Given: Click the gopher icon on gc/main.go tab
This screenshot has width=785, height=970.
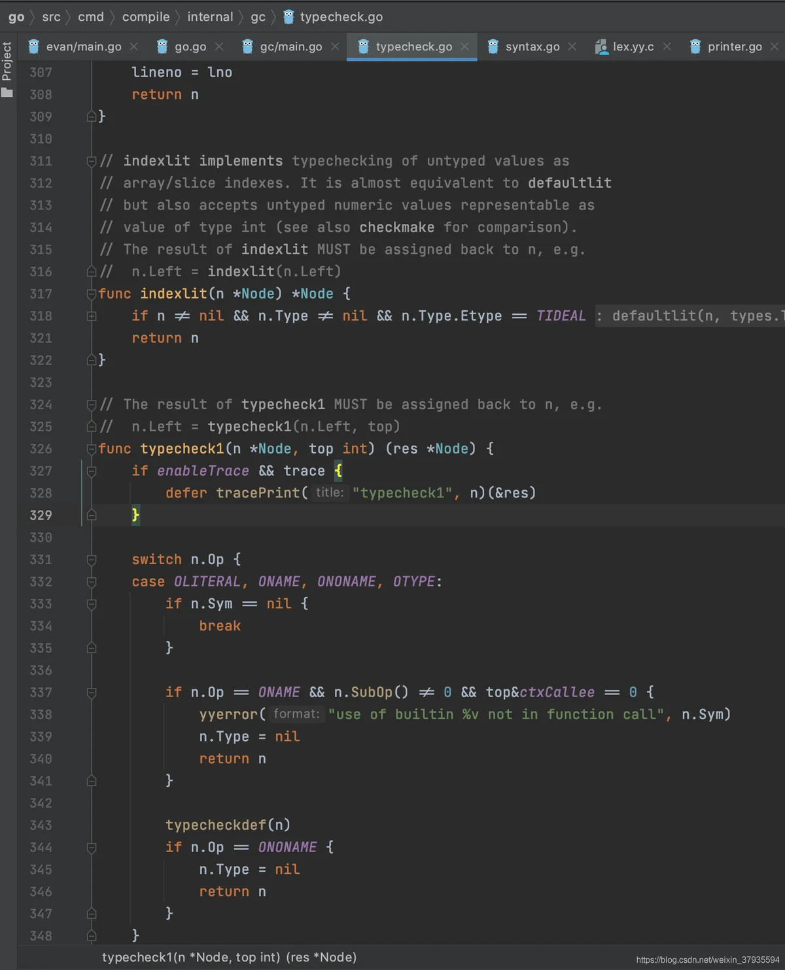Looking at the screenshot, I should (247, 46).
